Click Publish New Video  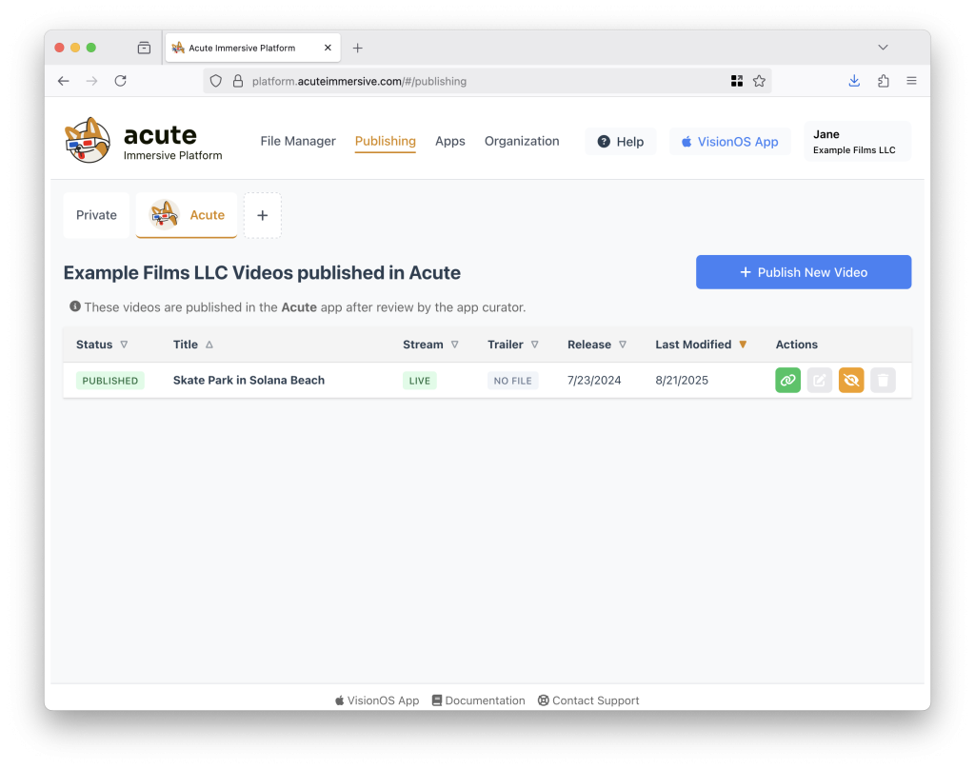pos(804,272)
